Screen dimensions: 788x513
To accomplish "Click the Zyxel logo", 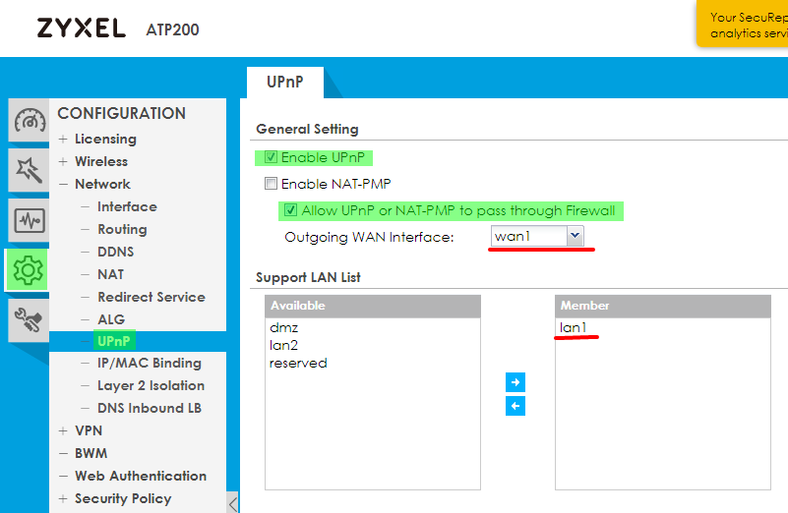I will click(81, 28).
